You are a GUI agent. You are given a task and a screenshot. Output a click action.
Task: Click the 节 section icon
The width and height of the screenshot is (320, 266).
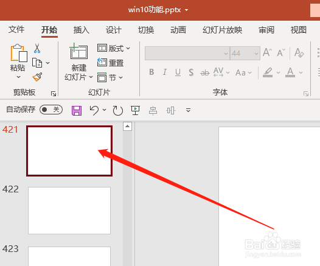coord(102,77)
